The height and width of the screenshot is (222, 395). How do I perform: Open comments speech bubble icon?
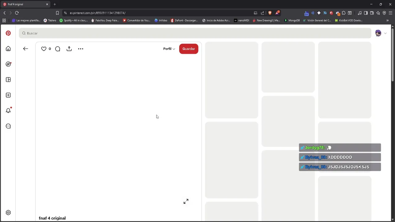[58, 49]
